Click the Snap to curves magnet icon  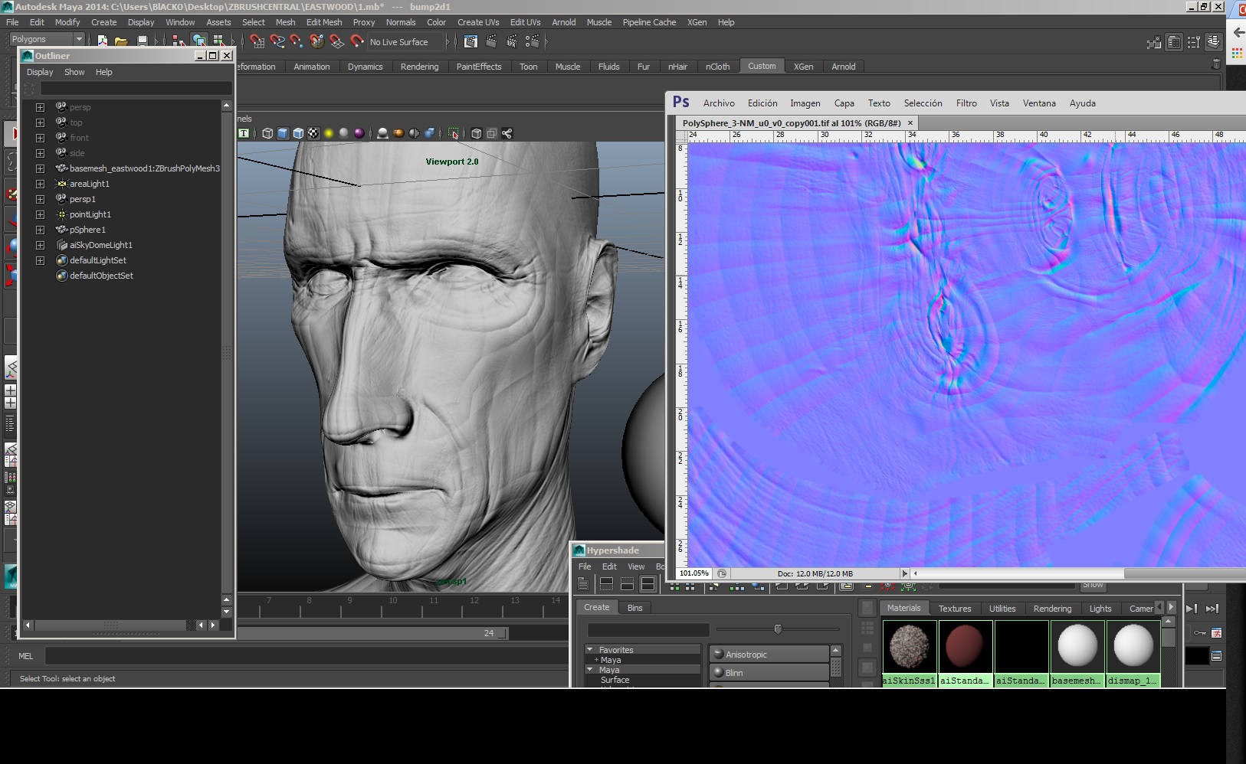coord(277,41)
